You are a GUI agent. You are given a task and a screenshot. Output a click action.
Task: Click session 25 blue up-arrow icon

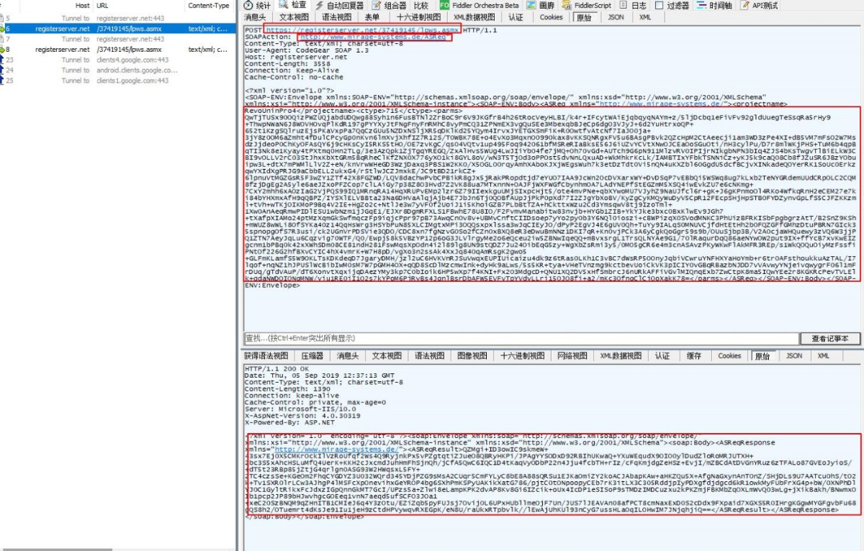pyautogui.click(x=2, y=81)
